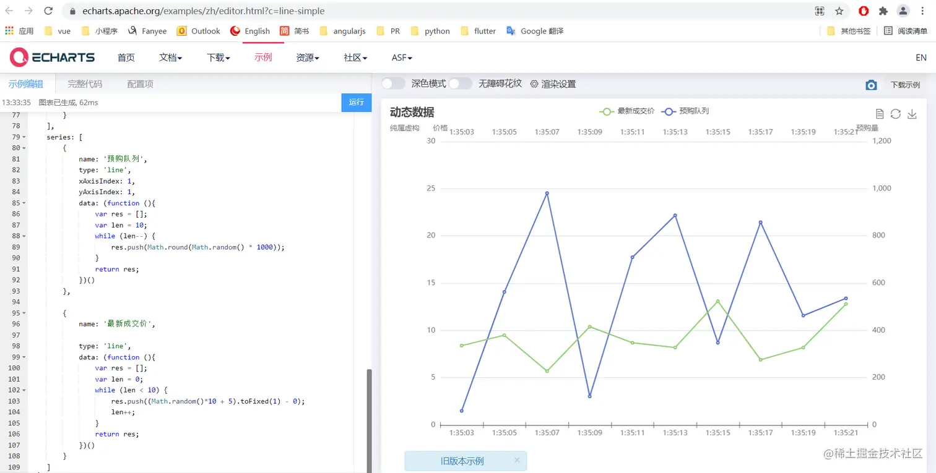The image size is (936, 473).
Task: Toggle 最新成交价 legend series
Action: click(626, 111)
